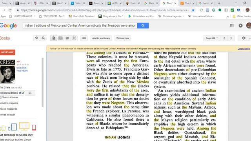Viewport: 251px width, 141px height.
Task: Open View all magazines link
Action: pyautogui.click(x=8, y=109)
